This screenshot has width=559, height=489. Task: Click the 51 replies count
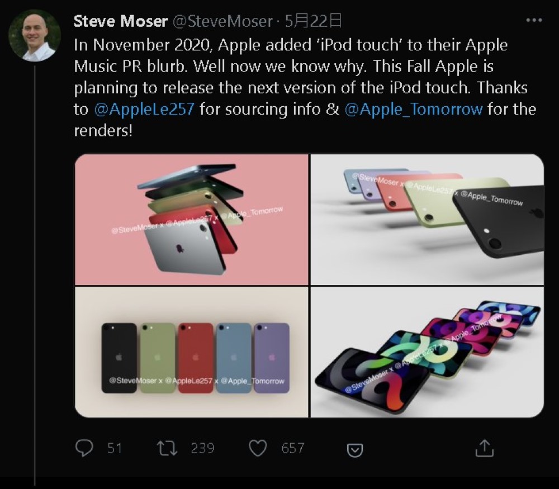pos(115,448)
